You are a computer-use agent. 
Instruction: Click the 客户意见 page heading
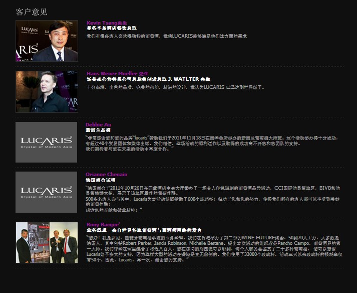pyautogui.click(x=32, y=12)
